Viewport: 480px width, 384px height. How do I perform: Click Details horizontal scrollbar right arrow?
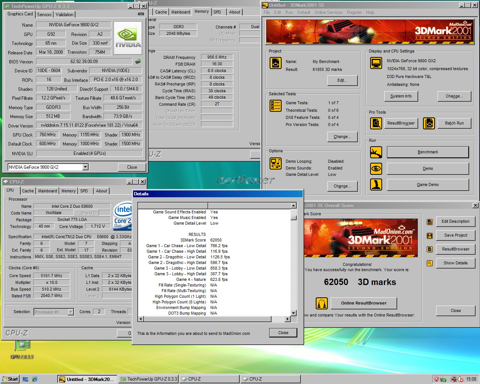[288, 319]
